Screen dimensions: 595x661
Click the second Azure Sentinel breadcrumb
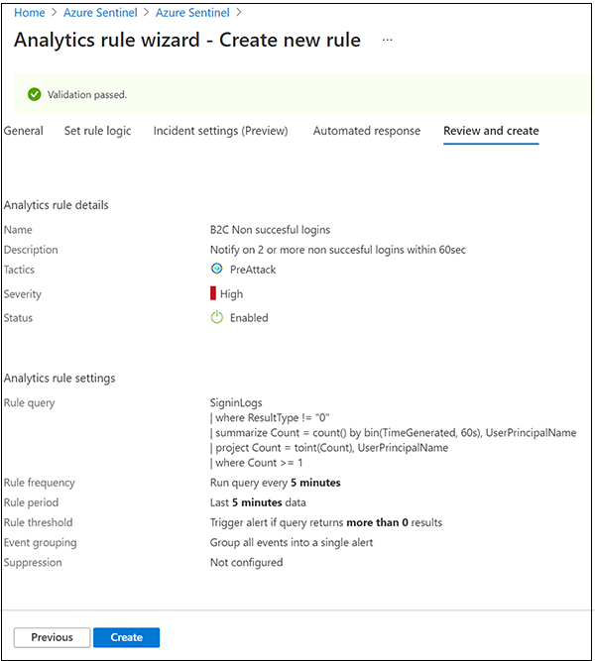(x=192, y=13)
